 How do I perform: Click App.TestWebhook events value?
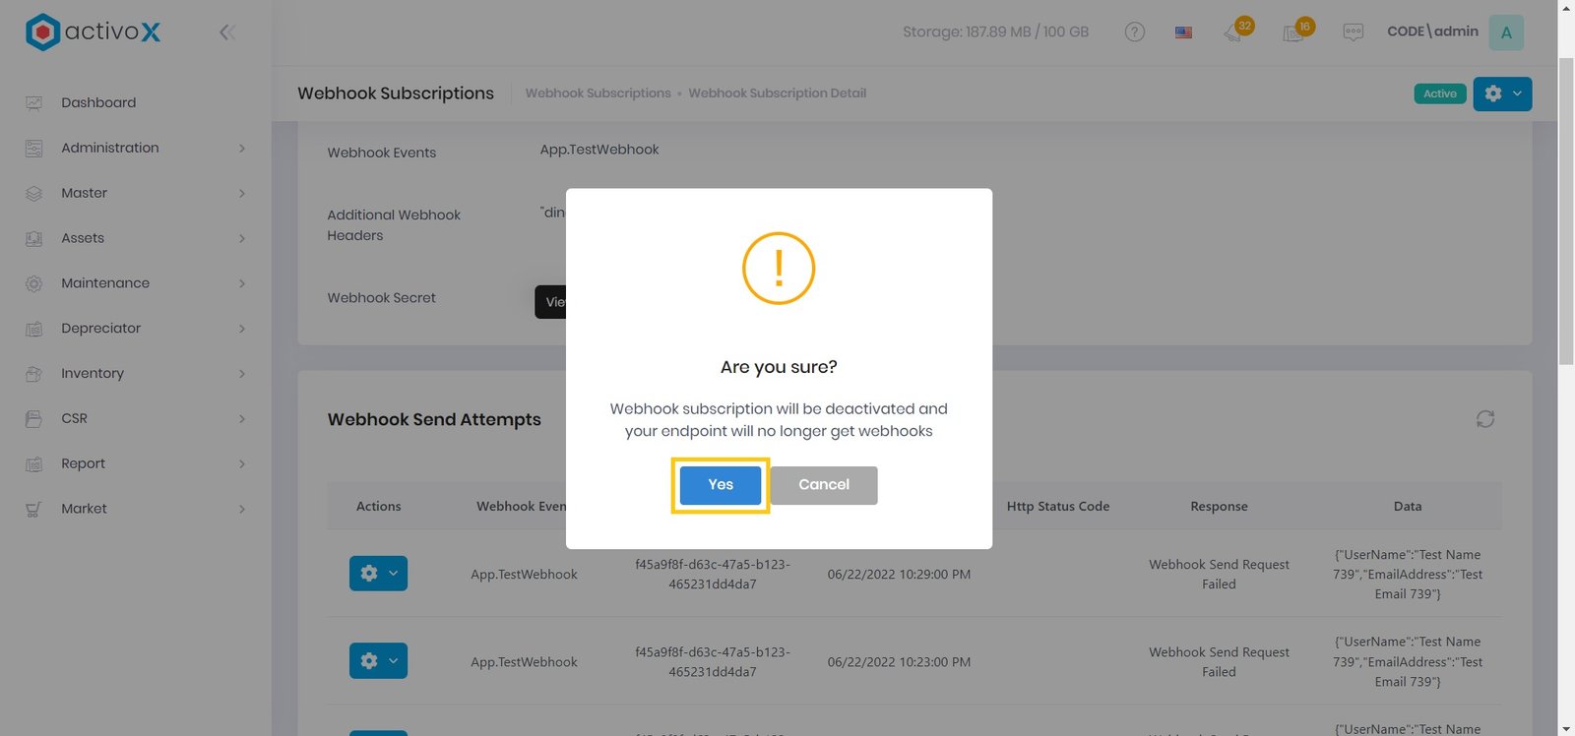coord(599,150)
